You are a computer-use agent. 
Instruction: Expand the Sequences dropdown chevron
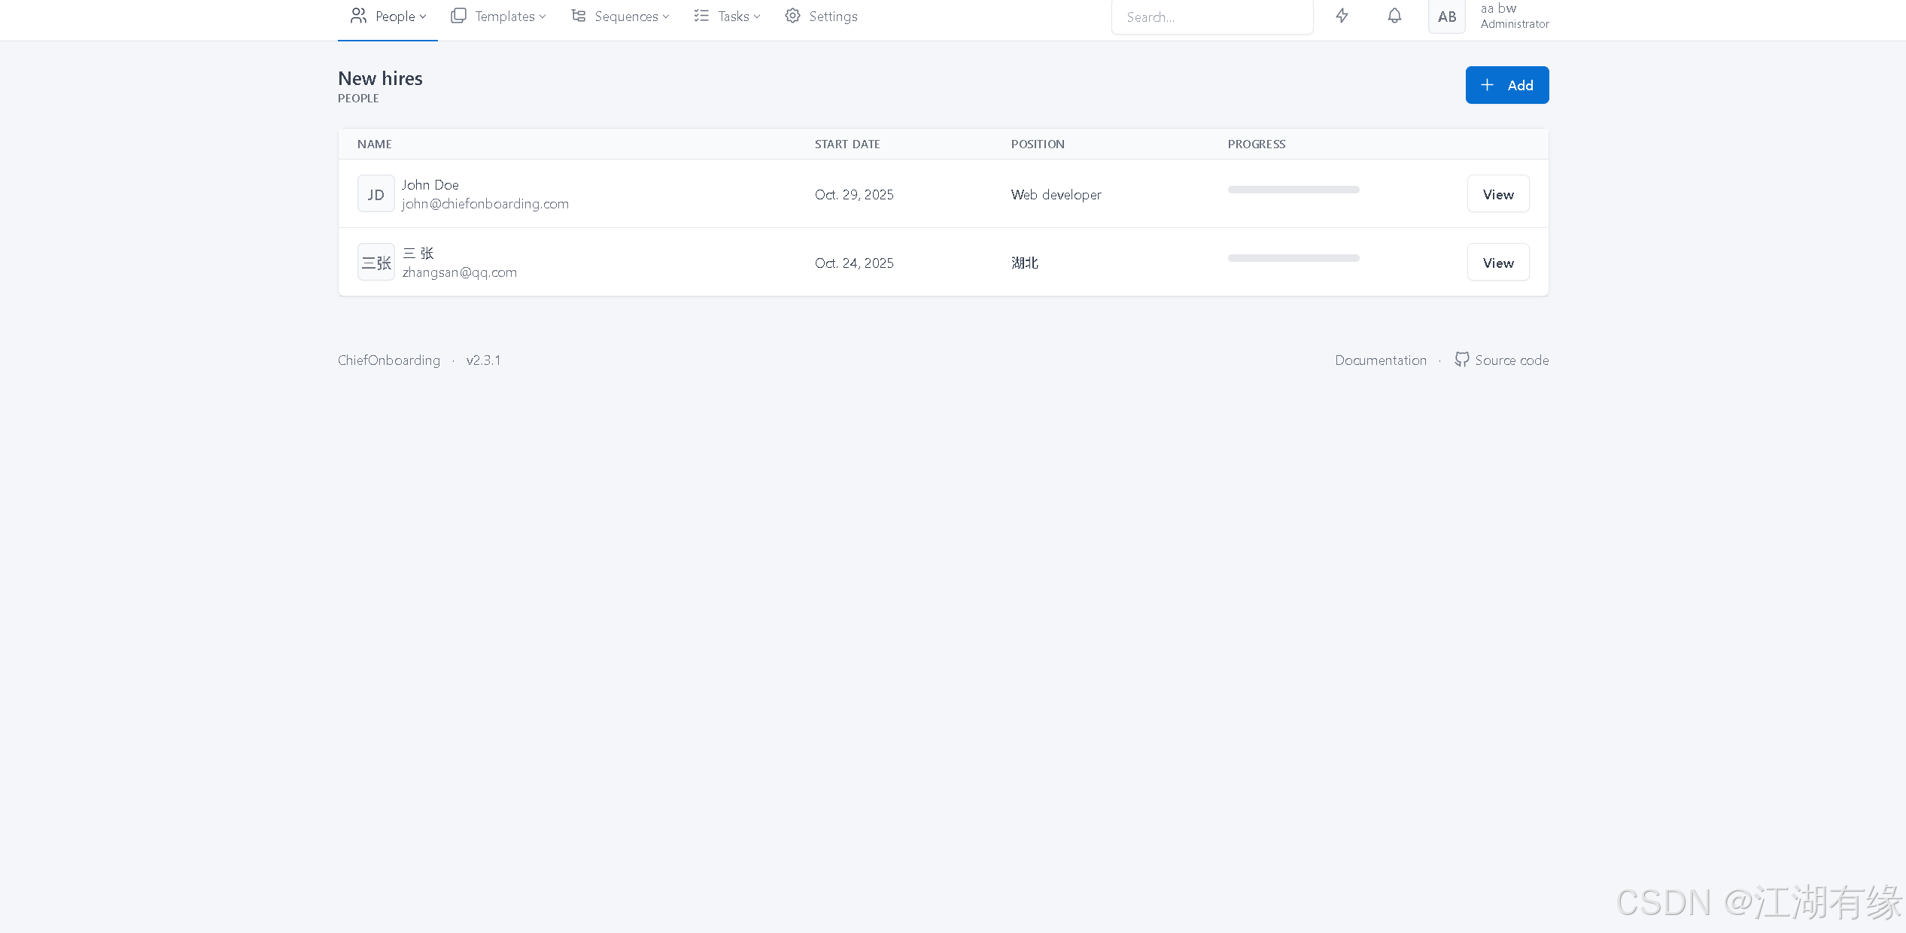click(x=666, y=17)
